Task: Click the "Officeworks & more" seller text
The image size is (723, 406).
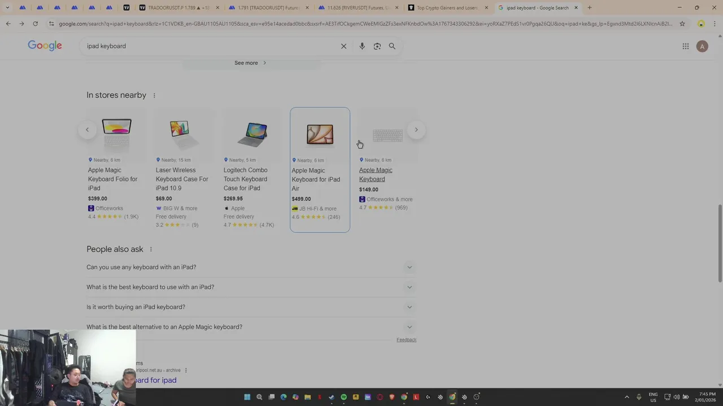Action: (x=390, y=199)
